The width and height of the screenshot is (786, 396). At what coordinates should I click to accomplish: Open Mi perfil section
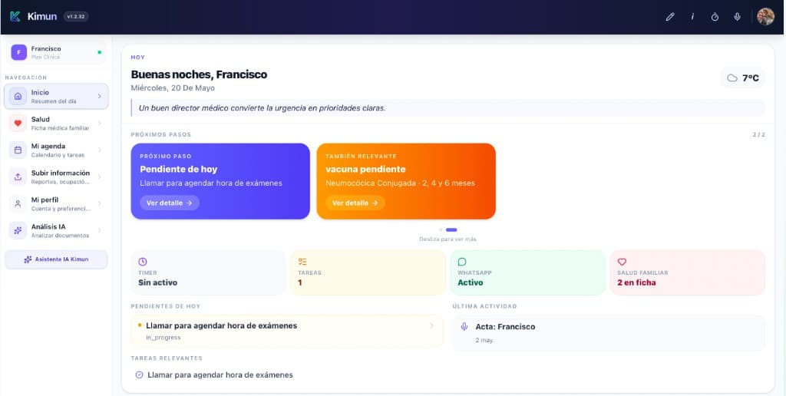tap(56, 203)
